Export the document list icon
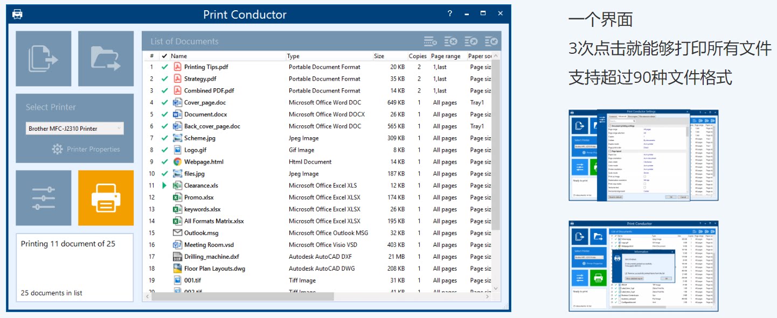This screenshot has height=318, width=777. [471, 41]
